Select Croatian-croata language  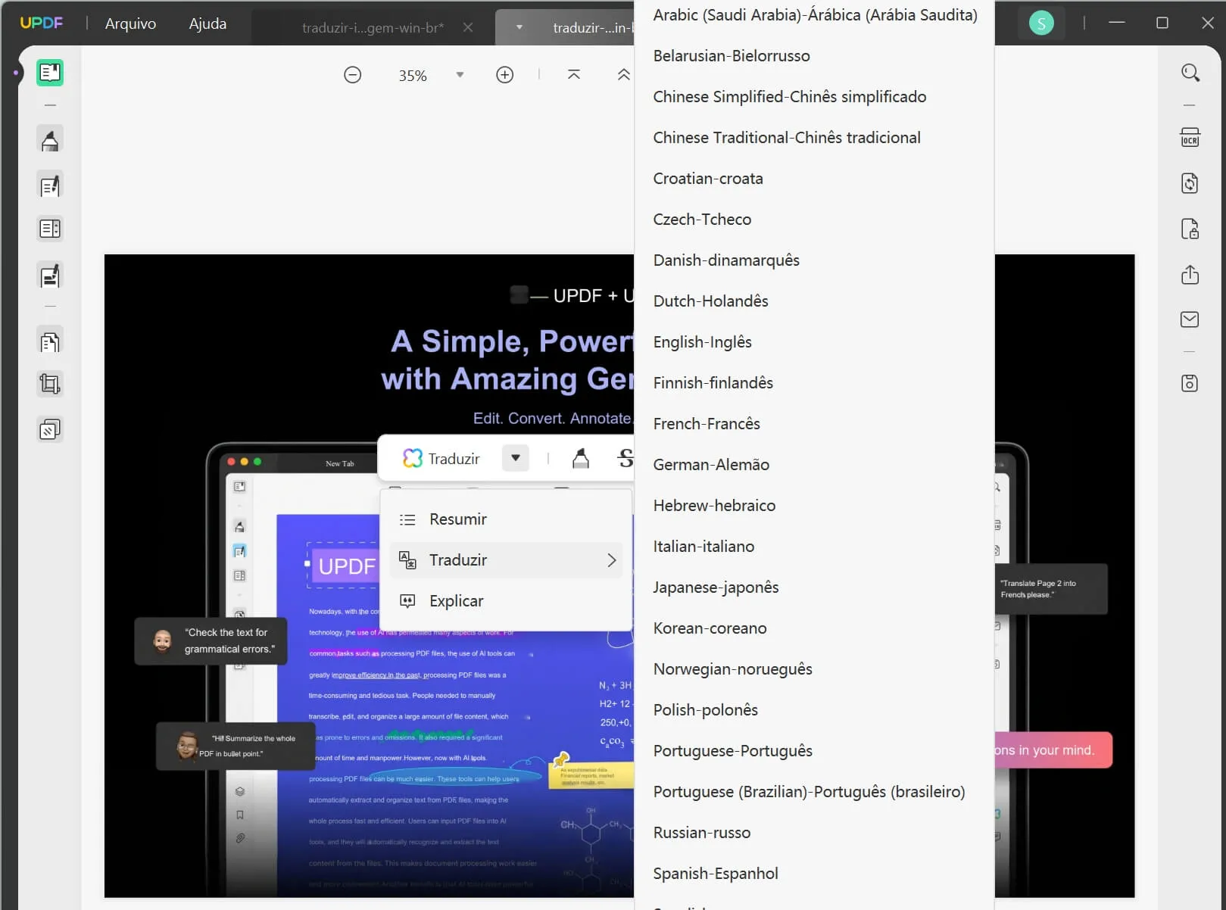[x=814, y=179]
